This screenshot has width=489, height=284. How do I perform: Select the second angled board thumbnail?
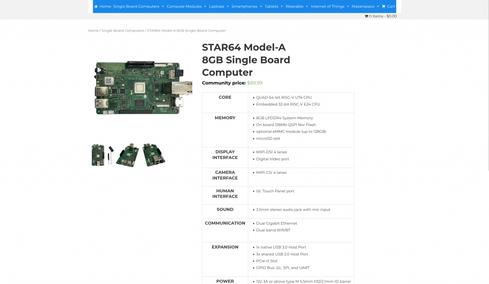pyautogui.click(x=128, y=155)
